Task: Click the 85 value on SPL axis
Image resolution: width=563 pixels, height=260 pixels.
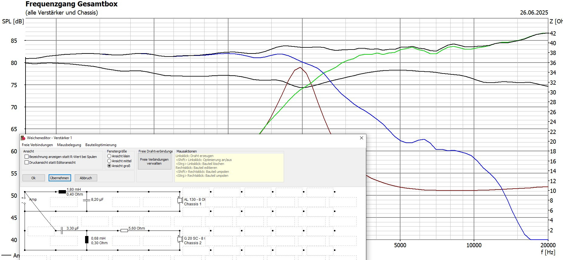Action: (14, 41)
